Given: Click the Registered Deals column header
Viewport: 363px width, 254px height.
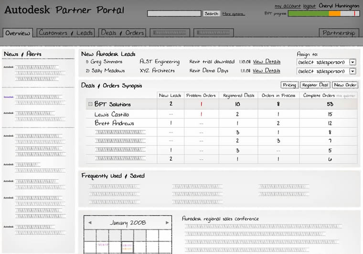Looking at the screenshot, I should click(x=238, y=96).
